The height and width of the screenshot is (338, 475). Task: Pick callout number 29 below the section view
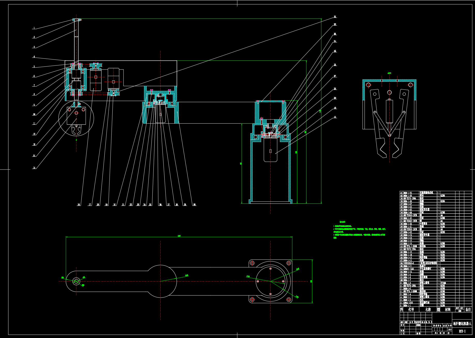tap(185, 205)
